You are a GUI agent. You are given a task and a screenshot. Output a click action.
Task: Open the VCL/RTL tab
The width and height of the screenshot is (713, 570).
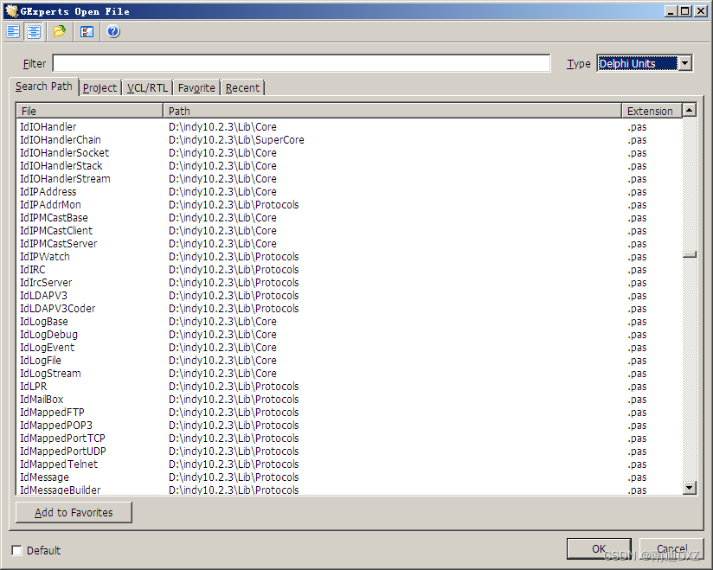pyautogui.click(x=147, y=87)
